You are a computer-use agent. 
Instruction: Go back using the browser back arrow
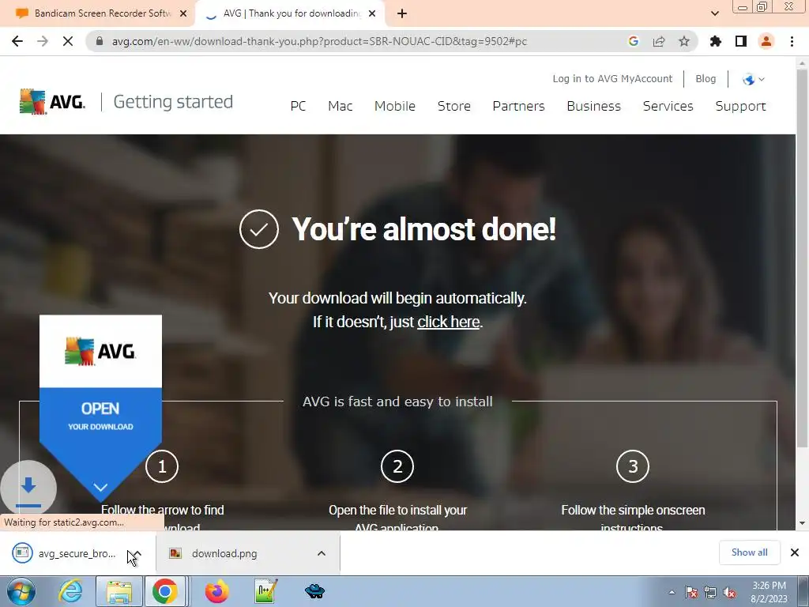(17, 41)
